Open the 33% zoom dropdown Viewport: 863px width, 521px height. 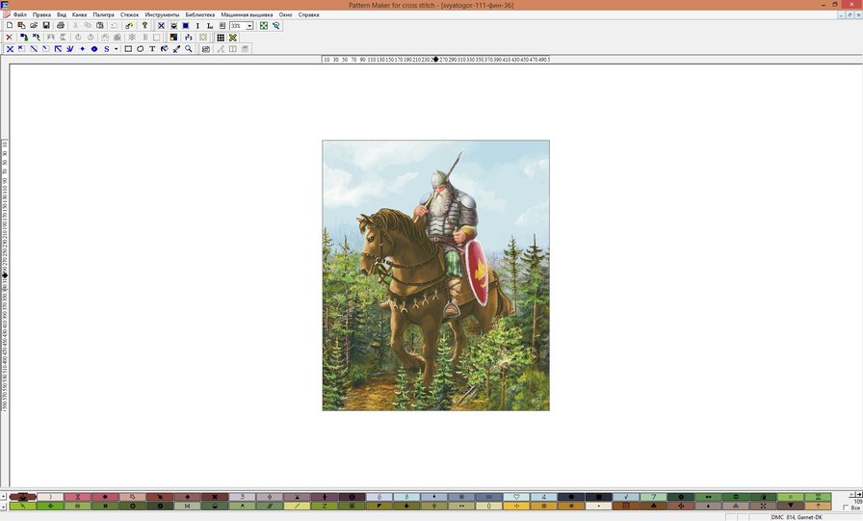250,25
